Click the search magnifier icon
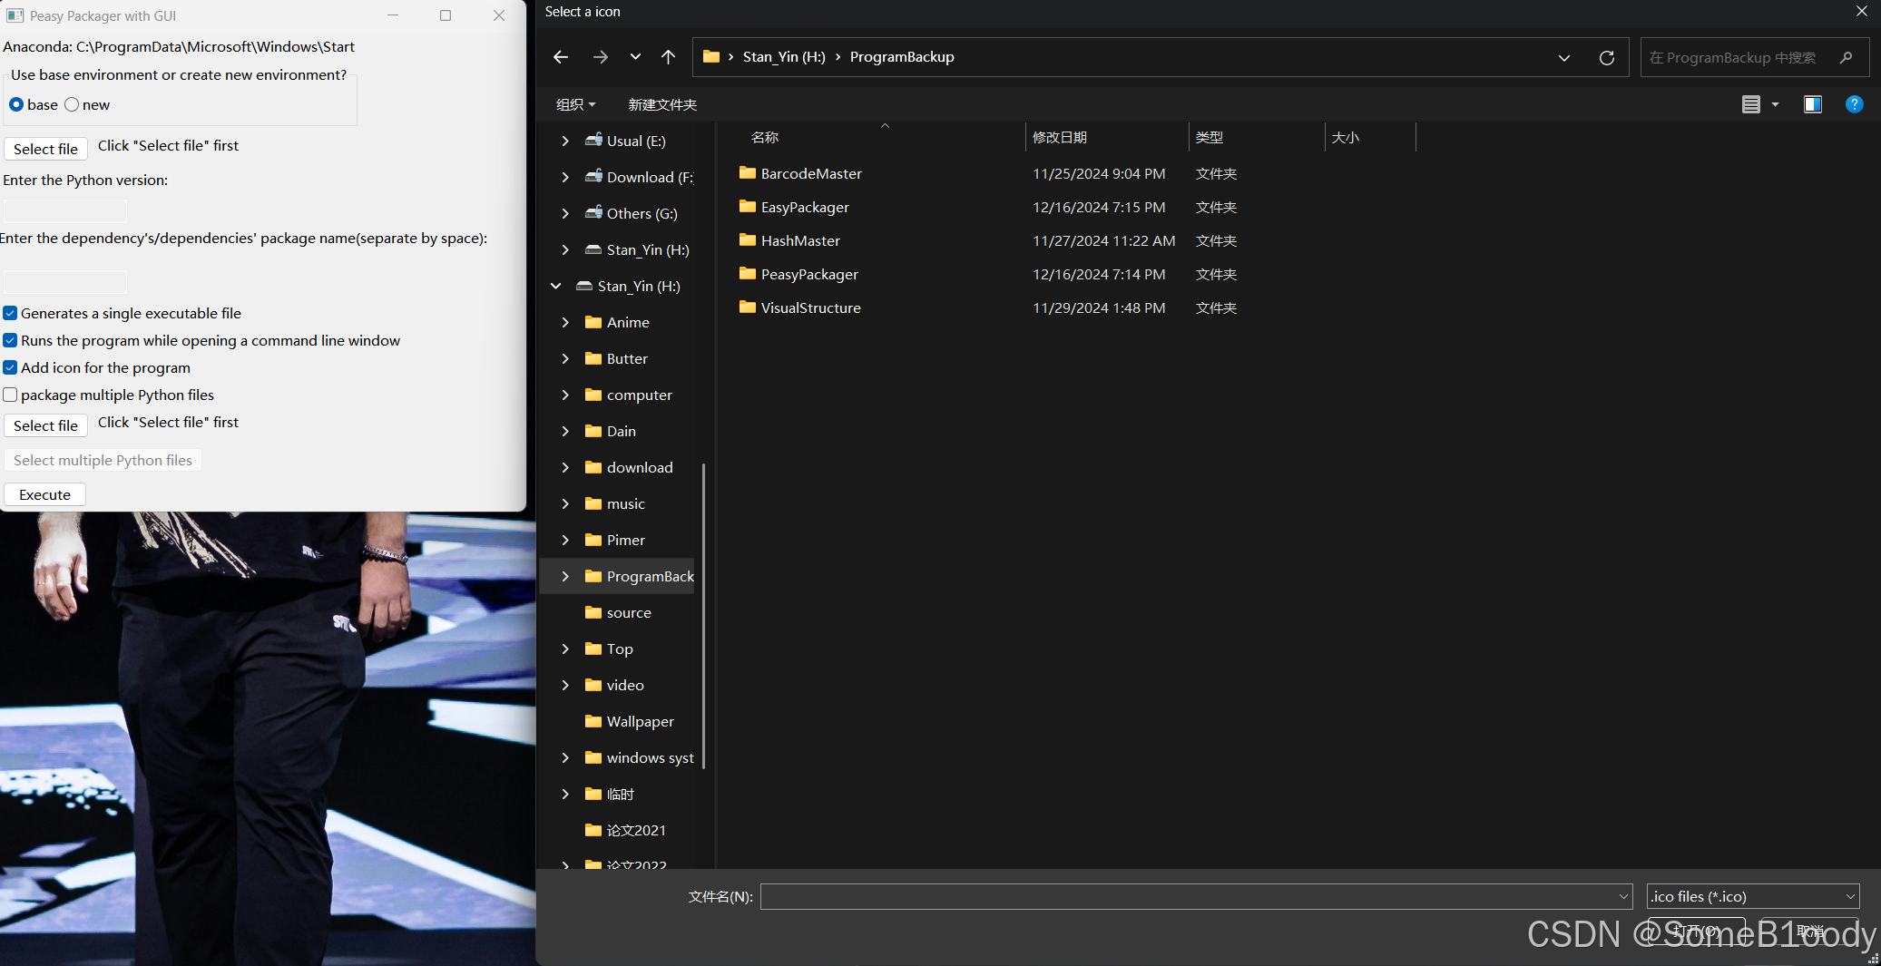 tap(1846, 57)
